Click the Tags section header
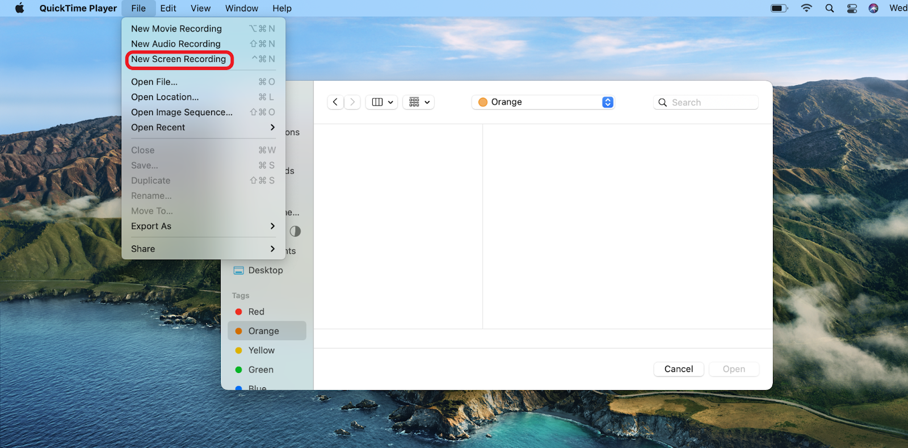908x448 pixels. 241,296
